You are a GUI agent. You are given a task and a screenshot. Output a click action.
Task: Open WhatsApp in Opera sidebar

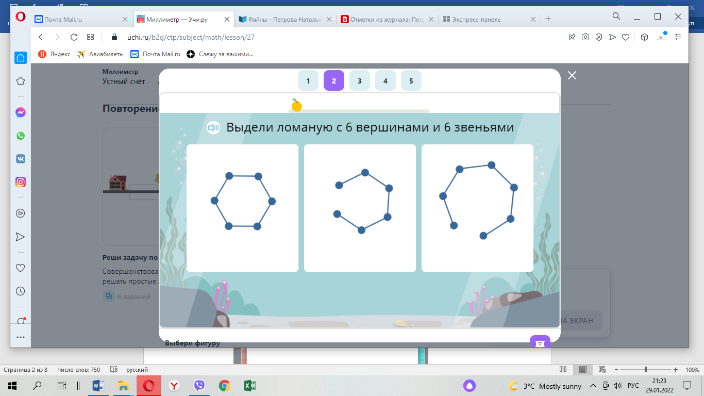(21, 136)
